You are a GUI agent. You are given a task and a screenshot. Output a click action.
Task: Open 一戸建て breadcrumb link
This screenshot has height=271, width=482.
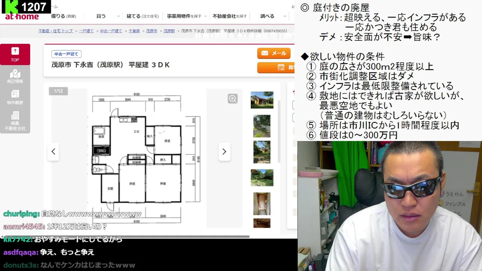86,31
